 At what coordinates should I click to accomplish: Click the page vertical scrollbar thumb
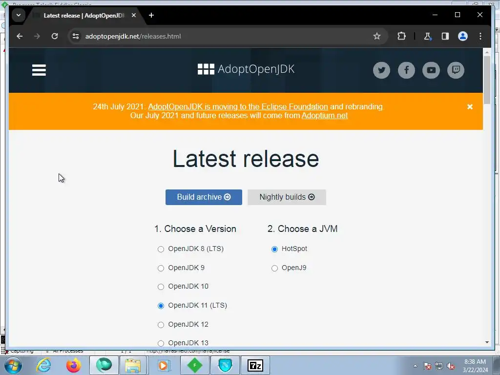[x=487, y=80]
